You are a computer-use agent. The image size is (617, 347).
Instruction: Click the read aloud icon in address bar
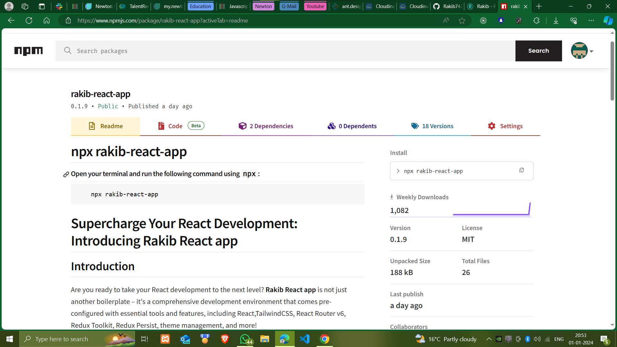coord(446,21)
